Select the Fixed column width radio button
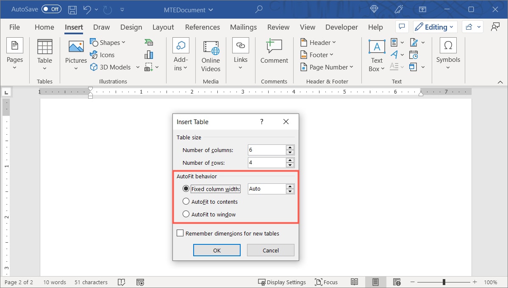 point(186,188)
